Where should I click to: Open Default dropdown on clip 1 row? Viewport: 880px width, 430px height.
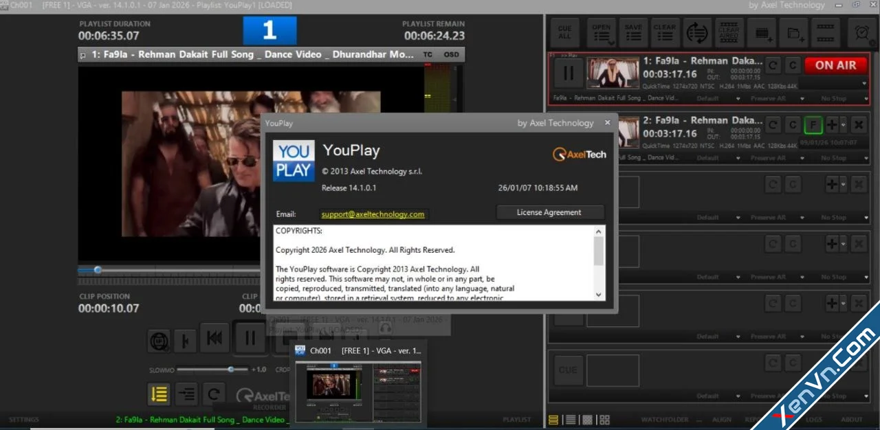[717, 98]
